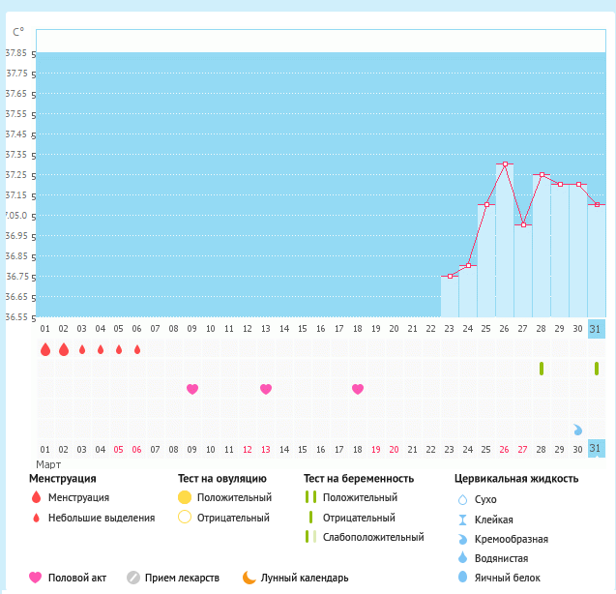The image size is (616, 594).
Task: Click the menstruation drop on day 01
Action: (x=44, y=349)
